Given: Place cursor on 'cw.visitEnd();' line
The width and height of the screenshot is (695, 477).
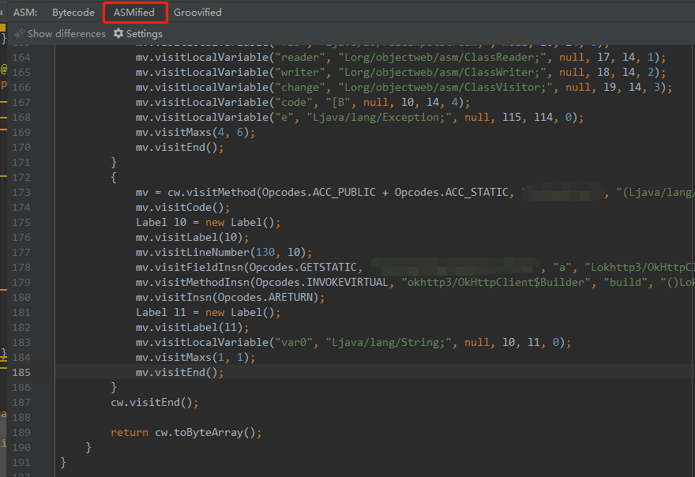Looking at the screenshot, I should (154, 403).
